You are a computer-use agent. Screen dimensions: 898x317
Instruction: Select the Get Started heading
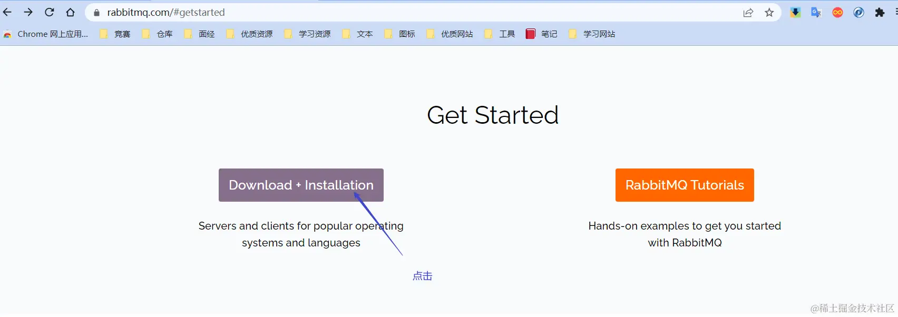click(x=493, y=115)
